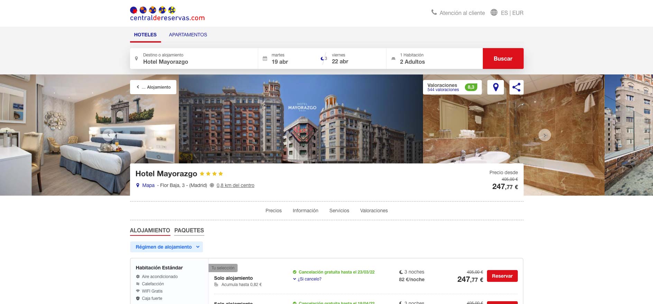653x304 pixels.
Task: Switch to the APARTAMENTOS tab
Action: pyautogui.click(x=188, y=35)
